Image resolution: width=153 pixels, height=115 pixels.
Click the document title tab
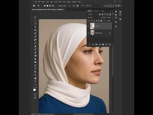[x=48, y=10]
